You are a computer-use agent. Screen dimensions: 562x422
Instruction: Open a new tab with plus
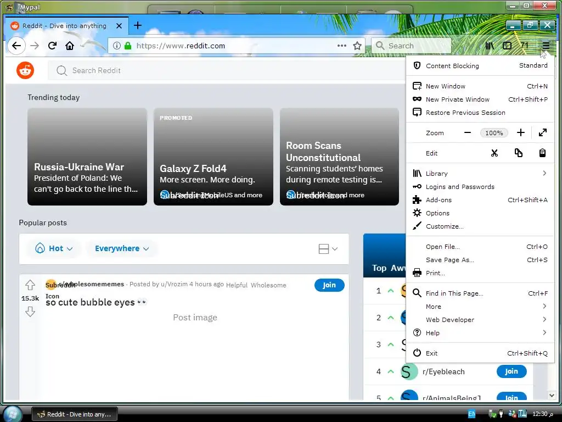point(138,25)
